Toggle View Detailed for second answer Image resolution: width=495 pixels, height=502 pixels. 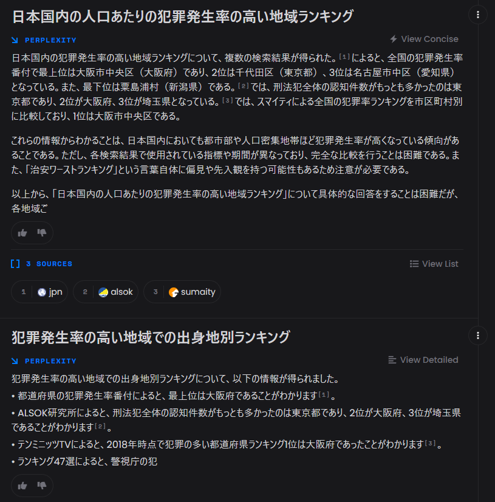(x=423, y=360)
